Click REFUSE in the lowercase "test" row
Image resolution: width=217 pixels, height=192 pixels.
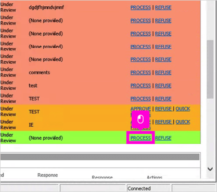(x=163, y=86)
